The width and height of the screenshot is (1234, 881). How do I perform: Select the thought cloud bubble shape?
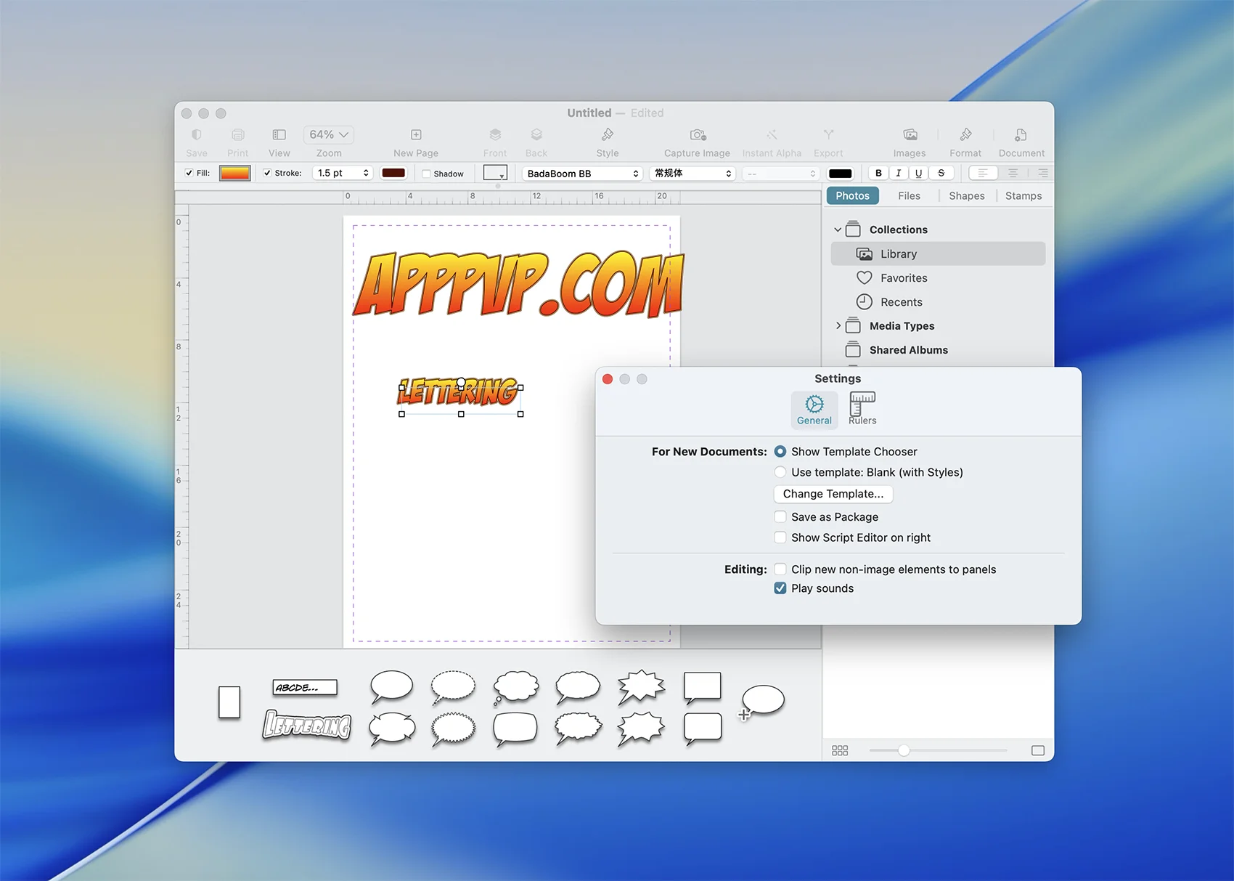point(516,686)
